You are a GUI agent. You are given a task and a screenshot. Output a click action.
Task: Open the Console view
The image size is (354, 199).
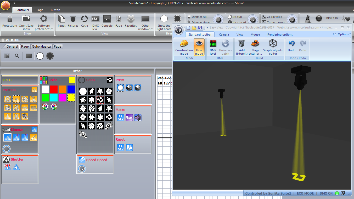click(x=107, y=21)
